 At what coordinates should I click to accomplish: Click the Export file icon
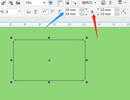tap(11, 3)
